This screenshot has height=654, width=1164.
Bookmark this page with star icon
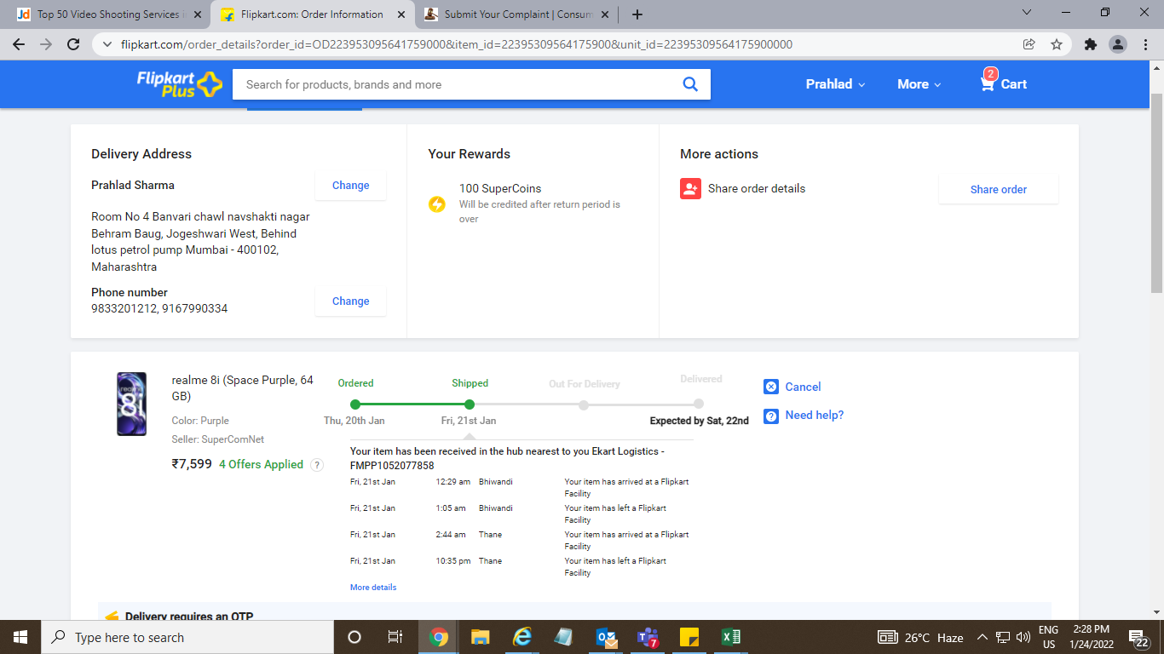pyautogui.click(x=1057, y=44)
